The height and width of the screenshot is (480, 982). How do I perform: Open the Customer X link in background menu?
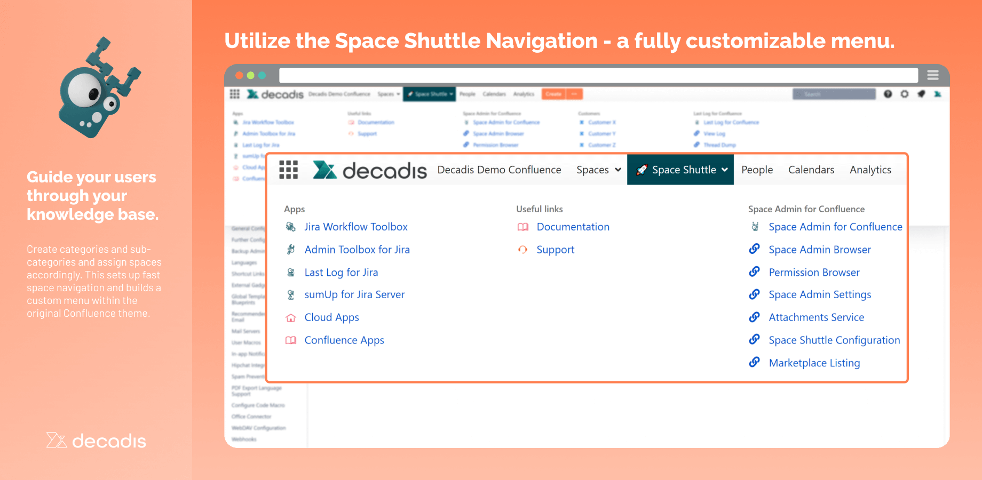coord(602,123)
